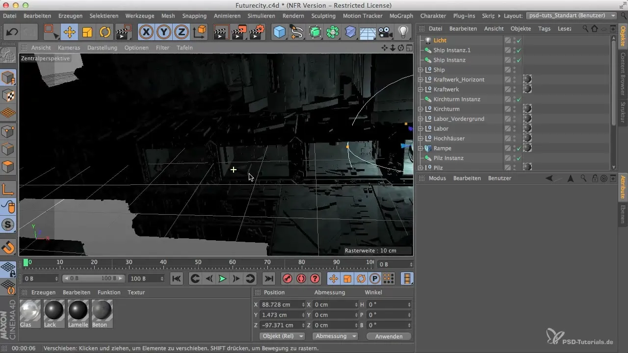Enable texture mode checkerboard icon
628x353 pixels.
coord(8,96)
